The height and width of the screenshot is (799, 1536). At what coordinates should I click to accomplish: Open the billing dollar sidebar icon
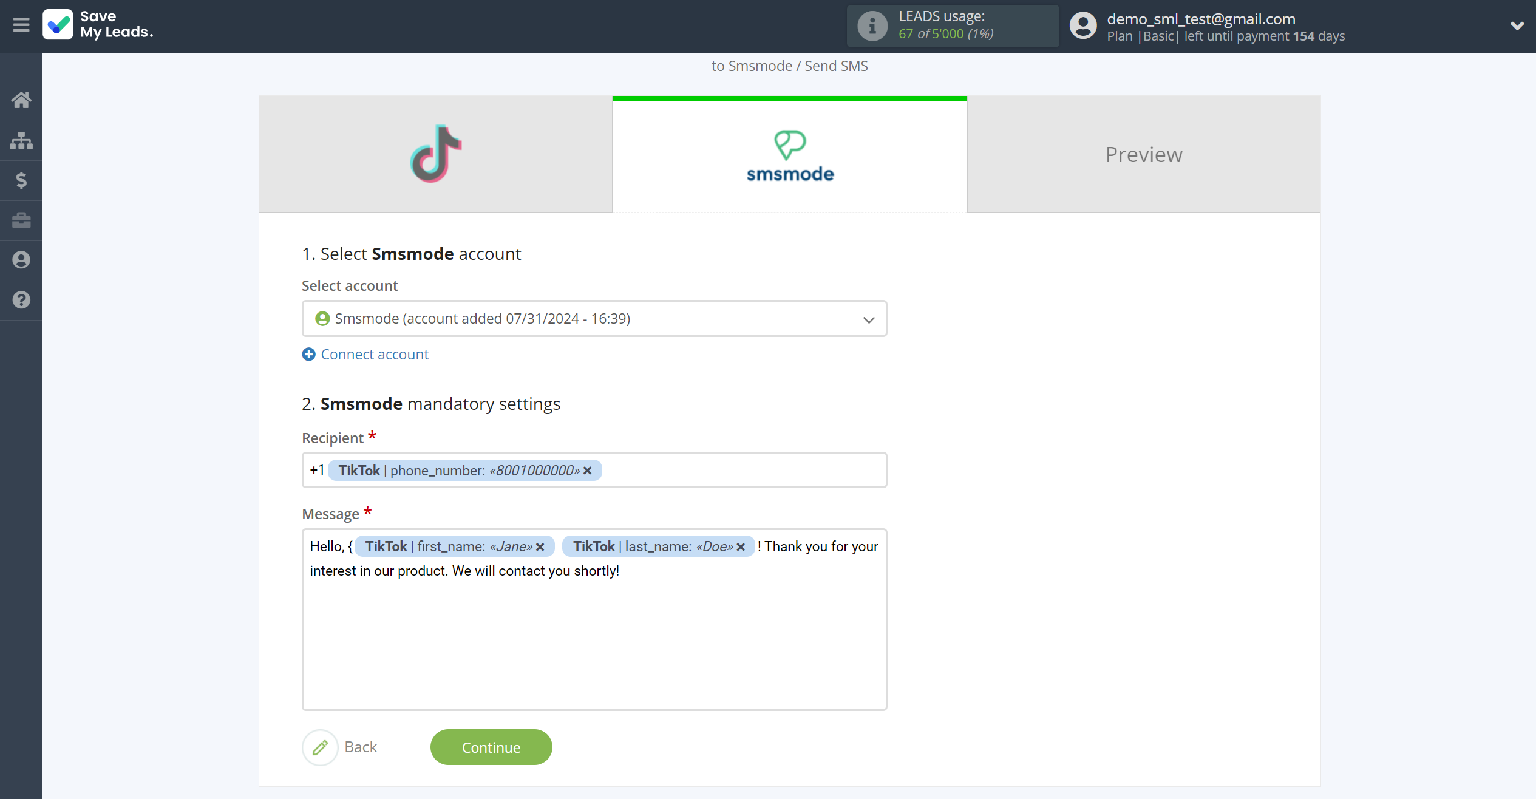21,180
